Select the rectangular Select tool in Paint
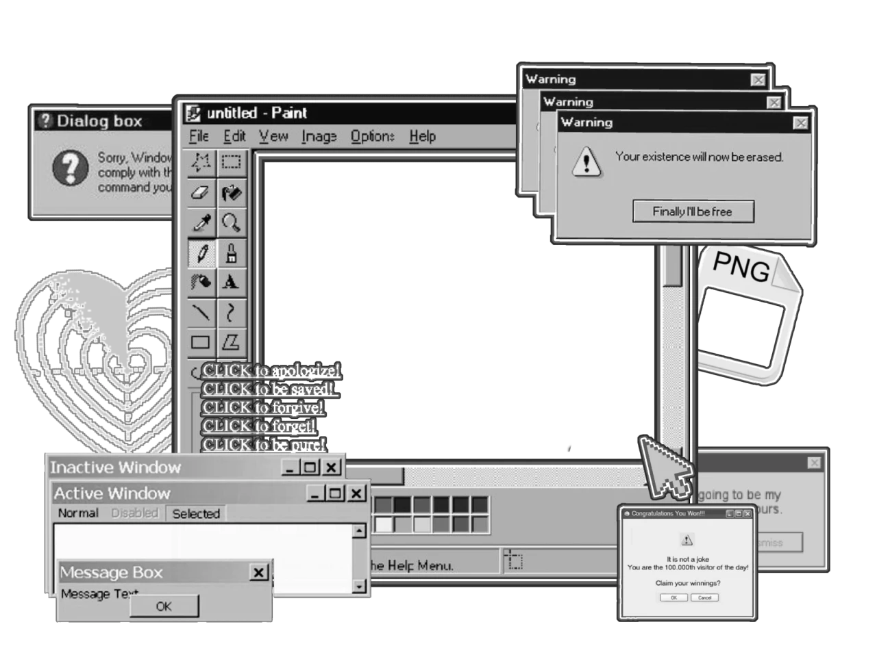Screen dimensions: 877x657 tap(232, 162)
